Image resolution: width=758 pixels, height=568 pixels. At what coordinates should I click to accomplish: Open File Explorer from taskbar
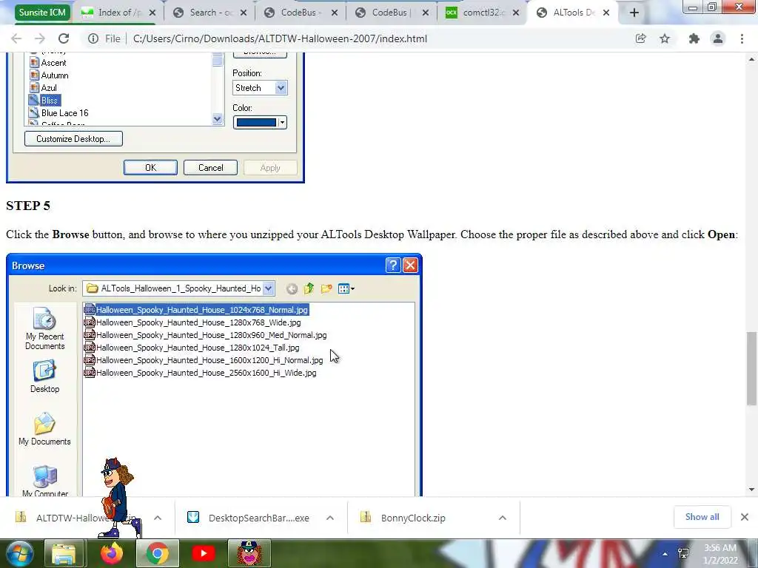(64, 553)
